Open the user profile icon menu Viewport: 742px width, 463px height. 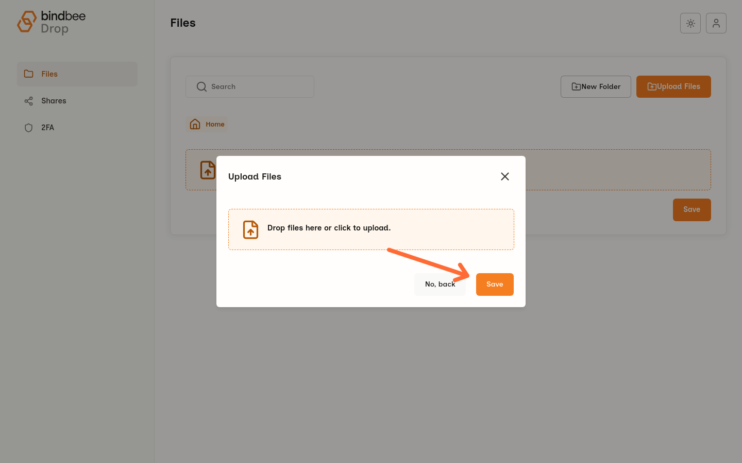click(716, 23)
